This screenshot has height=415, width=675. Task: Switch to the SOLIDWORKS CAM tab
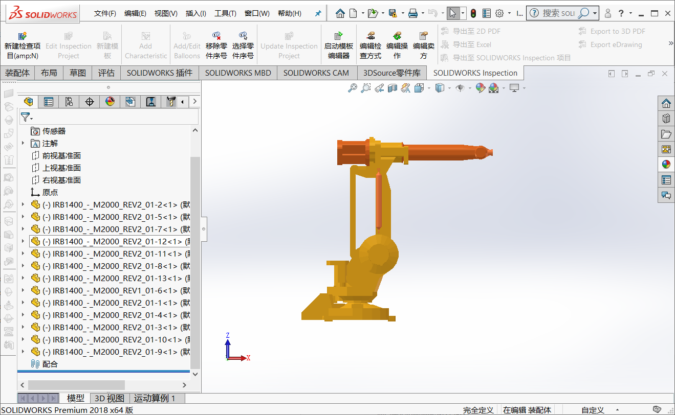[316, 73]
